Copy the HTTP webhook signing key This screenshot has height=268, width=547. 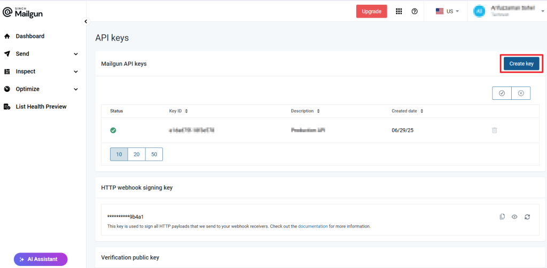502,217
